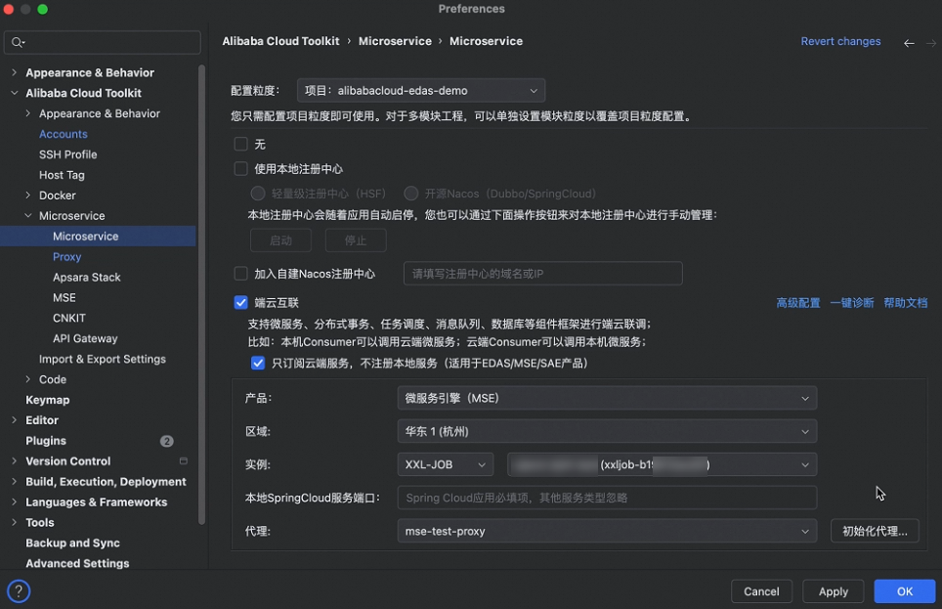Collapse the Alibaba Cloud Toolkit node
Viewport: 942px width, 609px height.
[14, 93]
